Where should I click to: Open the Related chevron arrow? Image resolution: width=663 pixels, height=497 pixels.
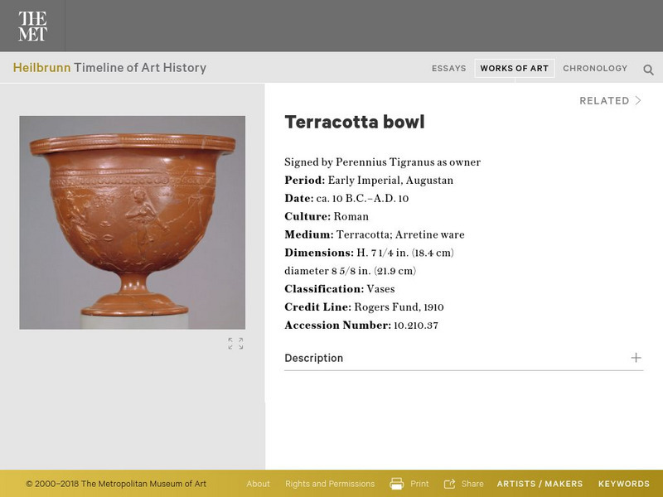click(x=638, y=101)
